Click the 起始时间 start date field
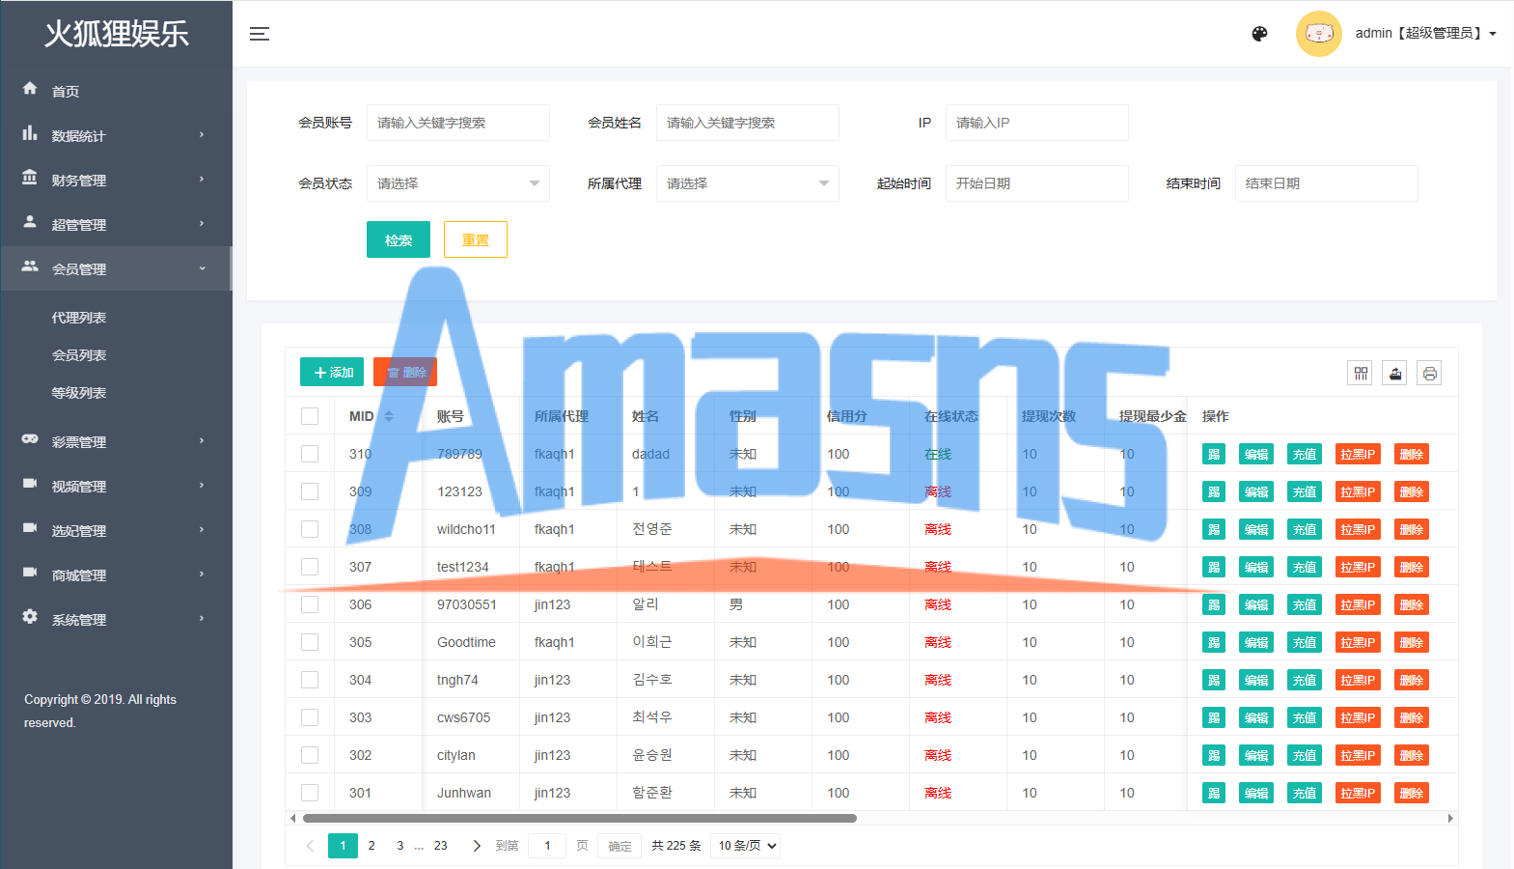 pyautogui.click(x=1037, y=183)
